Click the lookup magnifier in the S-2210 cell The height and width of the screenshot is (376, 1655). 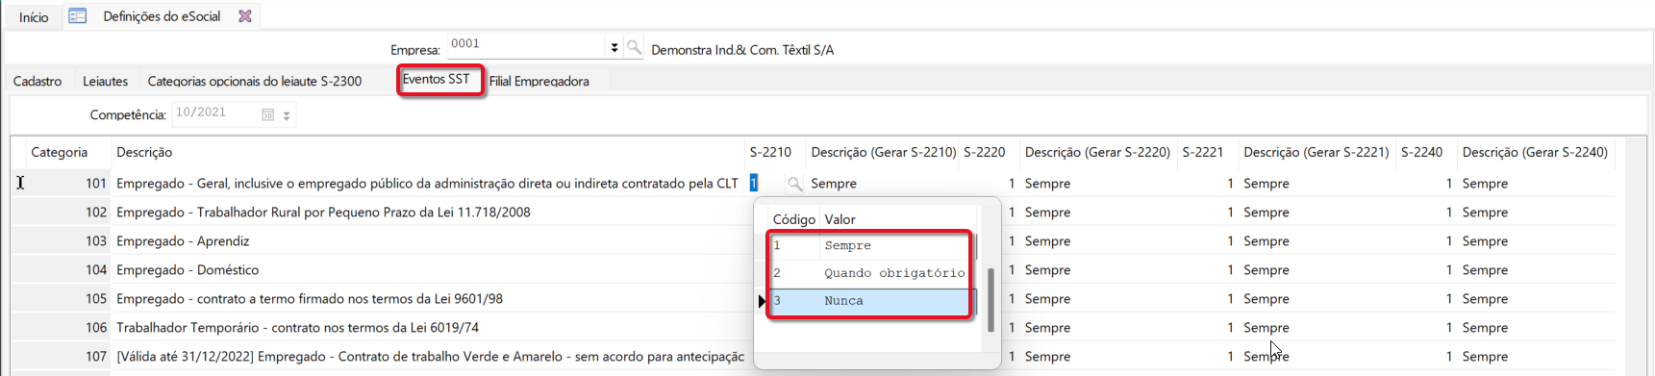coord(794,184)
